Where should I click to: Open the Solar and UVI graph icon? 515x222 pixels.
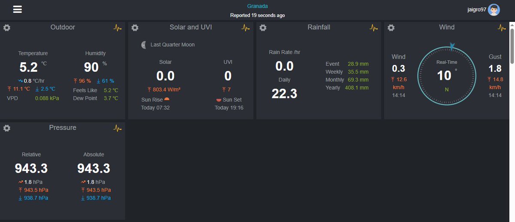point(245,27)
